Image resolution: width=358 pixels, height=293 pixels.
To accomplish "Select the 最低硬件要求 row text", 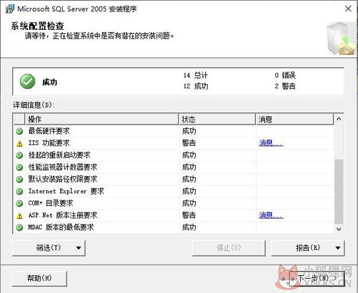I will (x=49, y=131).
